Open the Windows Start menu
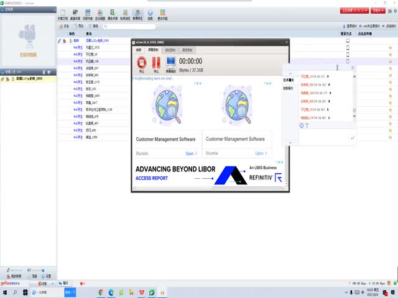Screen dimensions: 398x298 pyautogui.click(x=4, y=292)
